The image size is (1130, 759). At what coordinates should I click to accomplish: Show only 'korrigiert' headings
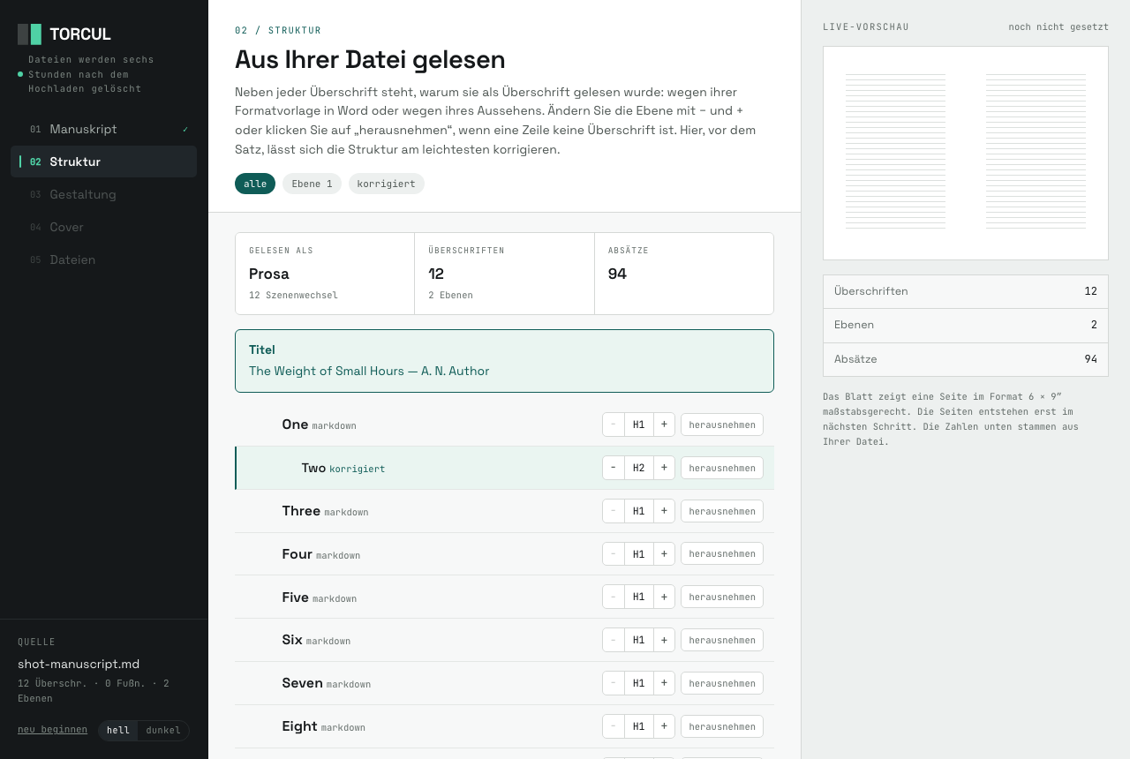pos(387,184)
